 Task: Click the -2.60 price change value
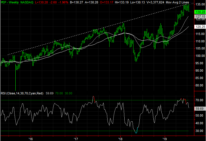tap(53, 2)
